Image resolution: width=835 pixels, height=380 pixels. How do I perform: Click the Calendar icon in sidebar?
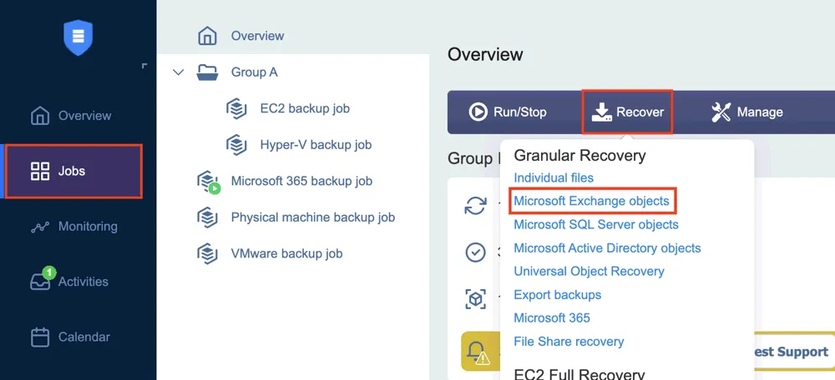click(40, 337)
